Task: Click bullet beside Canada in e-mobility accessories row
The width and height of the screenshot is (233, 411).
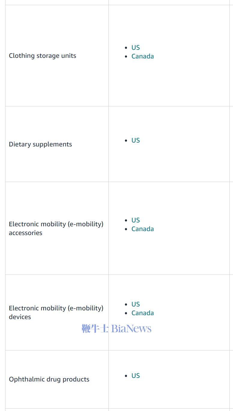Action: pyautogui.click(x=126, y=229)
